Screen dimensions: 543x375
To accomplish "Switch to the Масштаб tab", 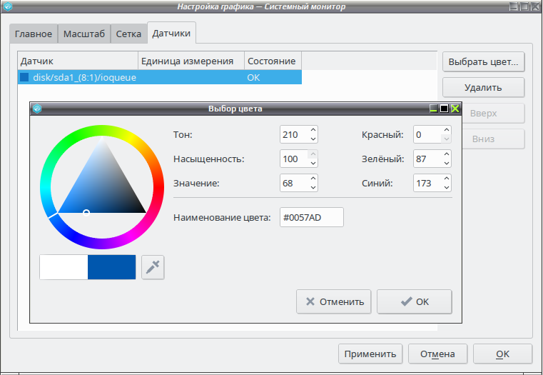I will [84, 34].
